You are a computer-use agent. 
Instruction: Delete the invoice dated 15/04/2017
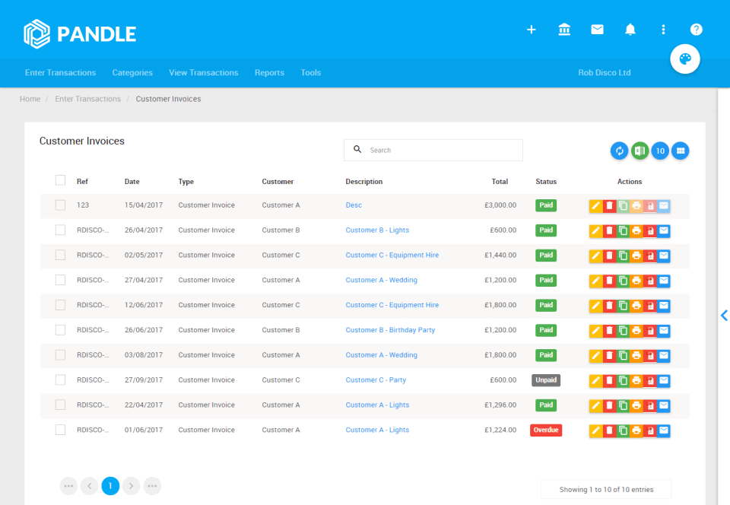(609, 205)
